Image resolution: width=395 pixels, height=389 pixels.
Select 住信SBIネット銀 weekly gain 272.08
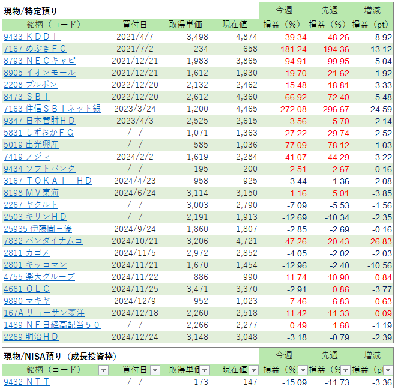click(294, 109)
